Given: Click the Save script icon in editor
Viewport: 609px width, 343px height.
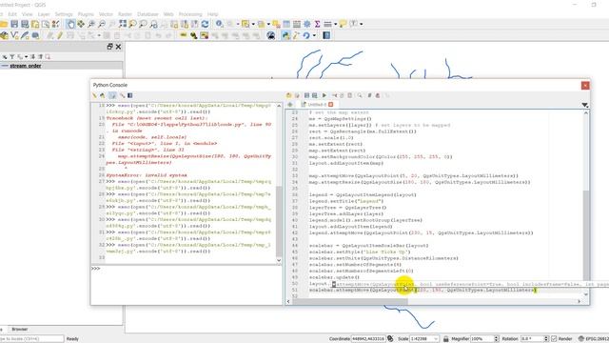Looking at the screenshot, I should (x=306, y=95).
